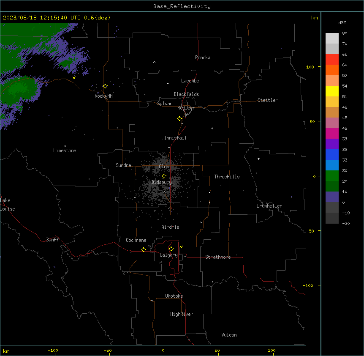Screen dimensions: 364x356
Task: Click the dusty pink 42-45 dBZ swatch
Action: coord(332,123)
